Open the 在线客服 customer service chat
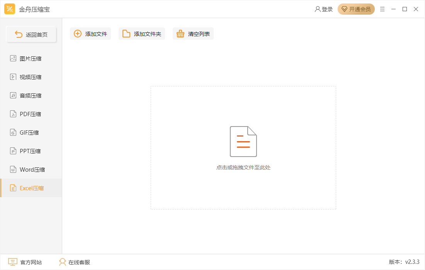This screenshot has height=270, width=425. click(73, 262)
